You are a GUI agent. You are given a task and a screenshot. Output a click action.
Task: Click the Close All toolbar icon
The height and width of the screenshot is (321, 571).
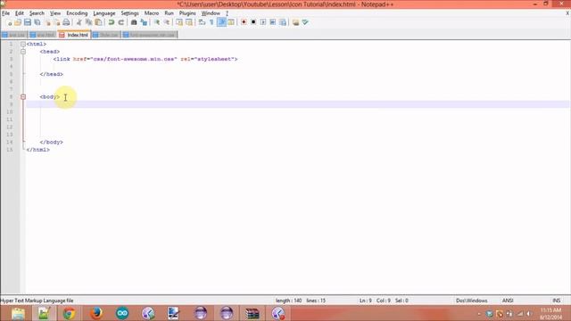(x=56, y=22)
